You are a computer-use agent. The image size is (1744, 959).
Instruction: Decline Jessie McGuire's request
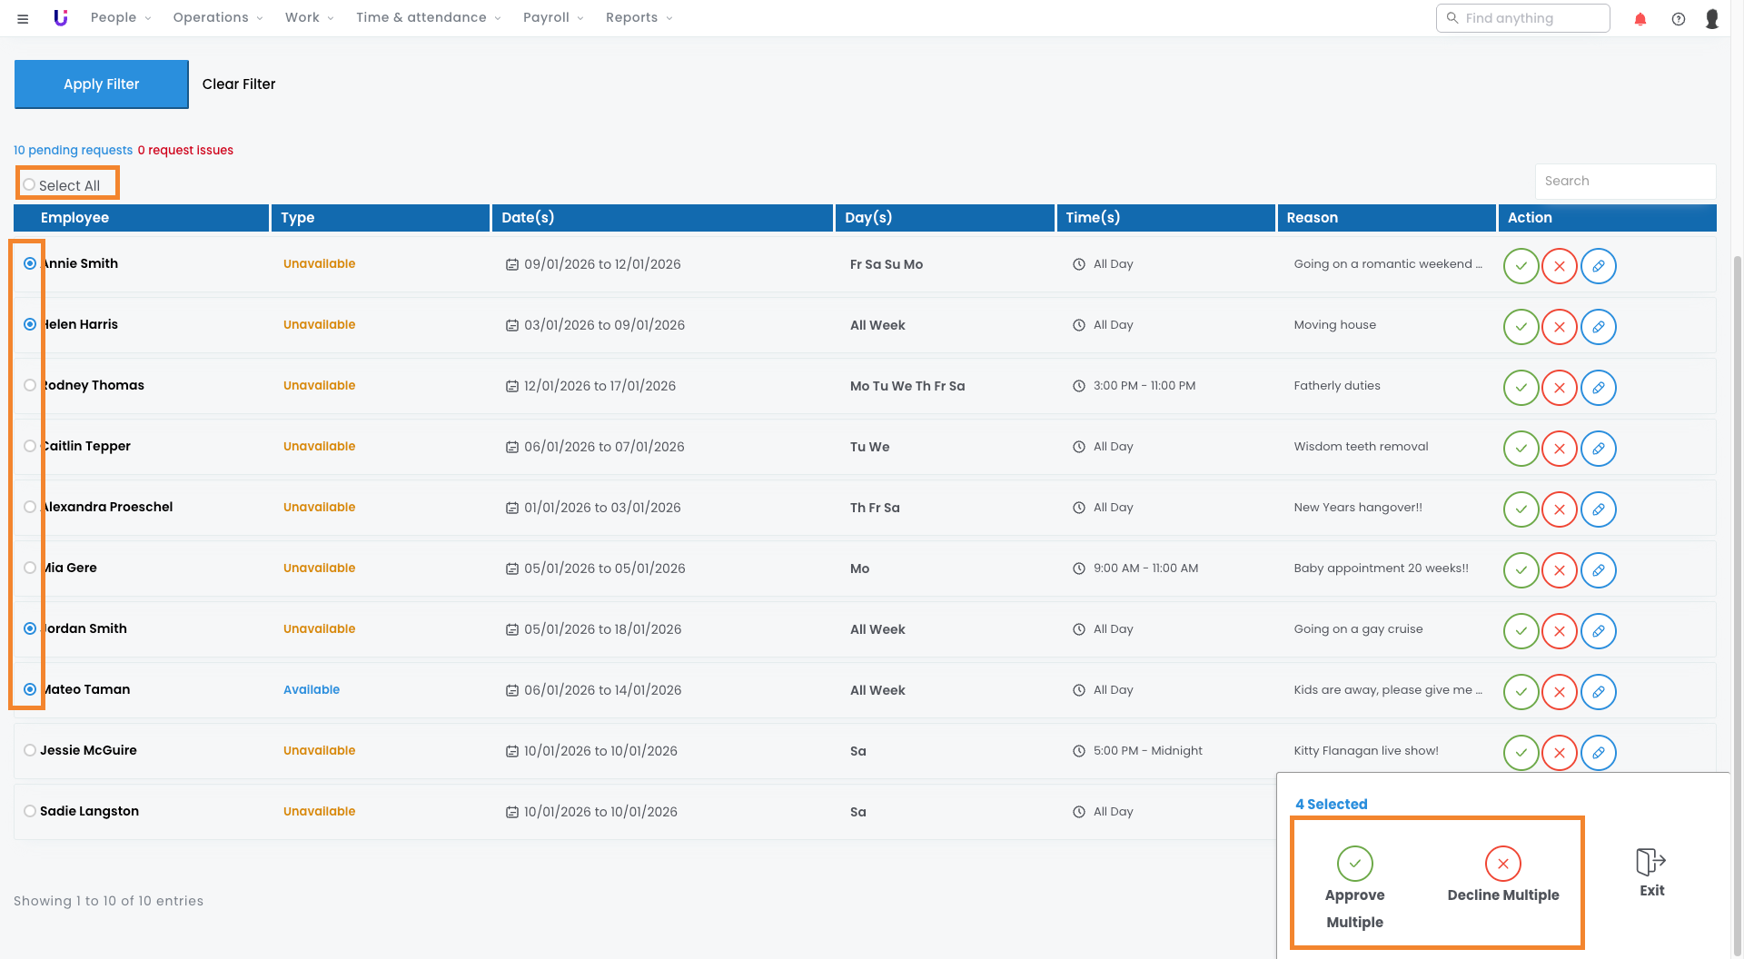pos(1559,753)
